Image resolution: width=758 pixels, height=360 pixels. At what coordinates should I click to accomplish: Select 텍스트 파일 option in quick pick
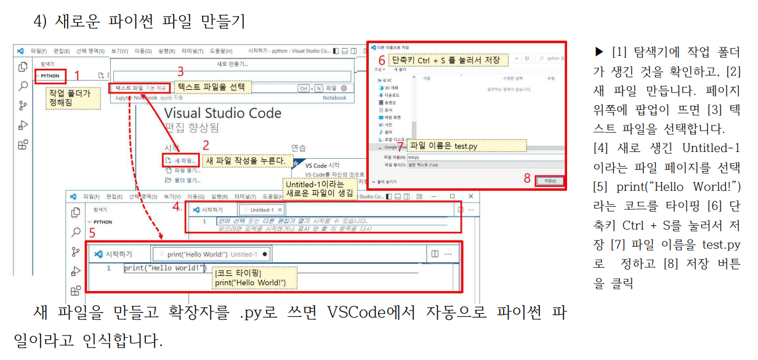pos(232,89)
